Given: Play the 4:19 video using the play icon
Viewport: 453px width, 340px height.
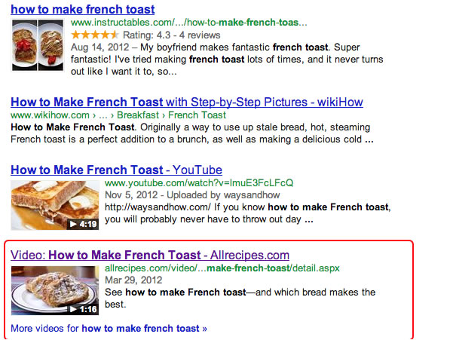Looking at the screenshot, I should [x=73, y=224].
